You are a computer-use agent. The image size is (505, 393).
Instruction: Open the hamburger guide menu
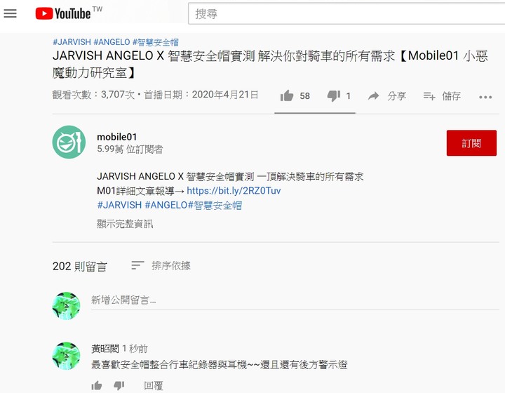[x=10, y=13]
